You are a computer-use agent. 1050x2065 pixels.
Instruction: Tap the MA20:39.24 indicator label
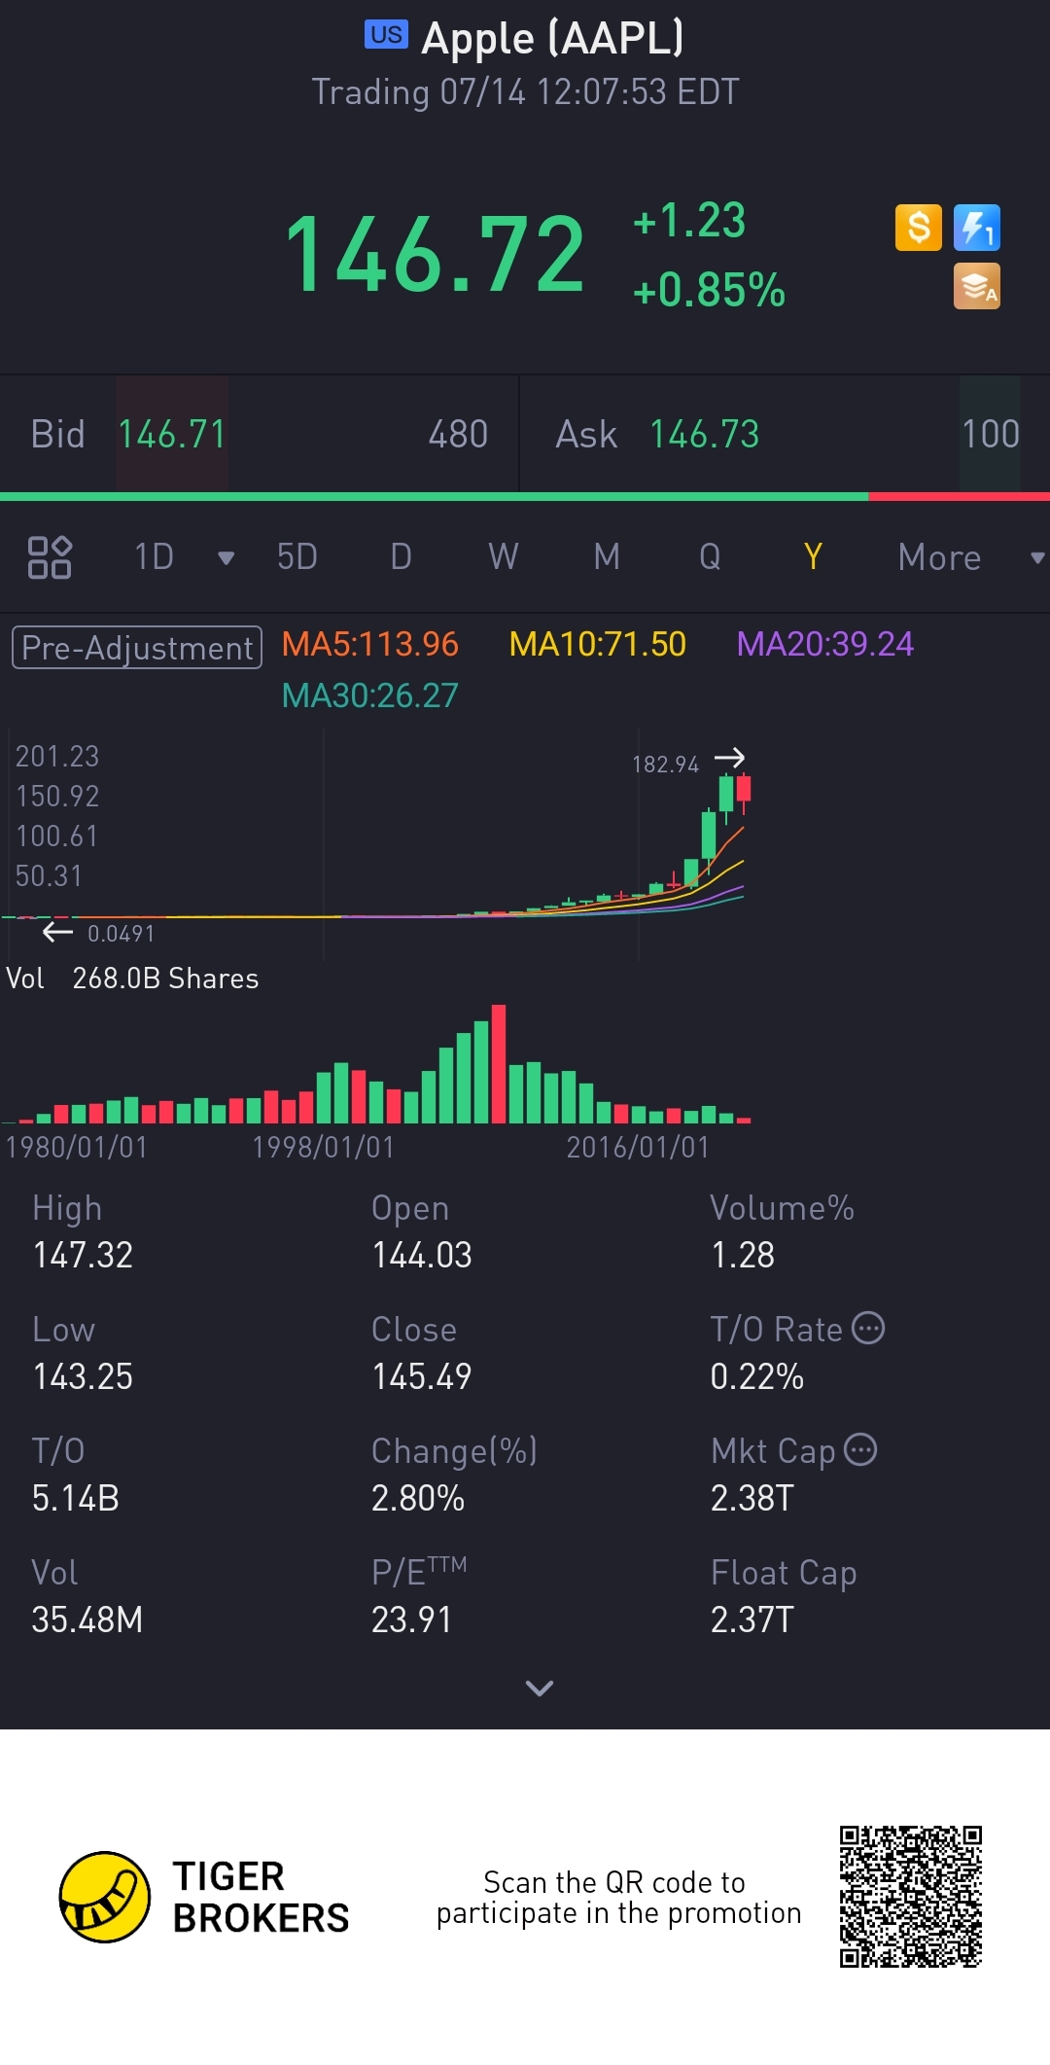[x=825, y=644]
